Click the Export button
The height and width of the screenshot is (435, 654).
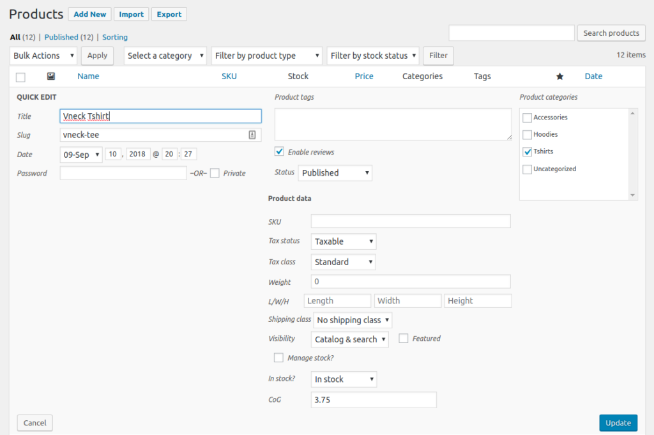[x=169, y=14]
